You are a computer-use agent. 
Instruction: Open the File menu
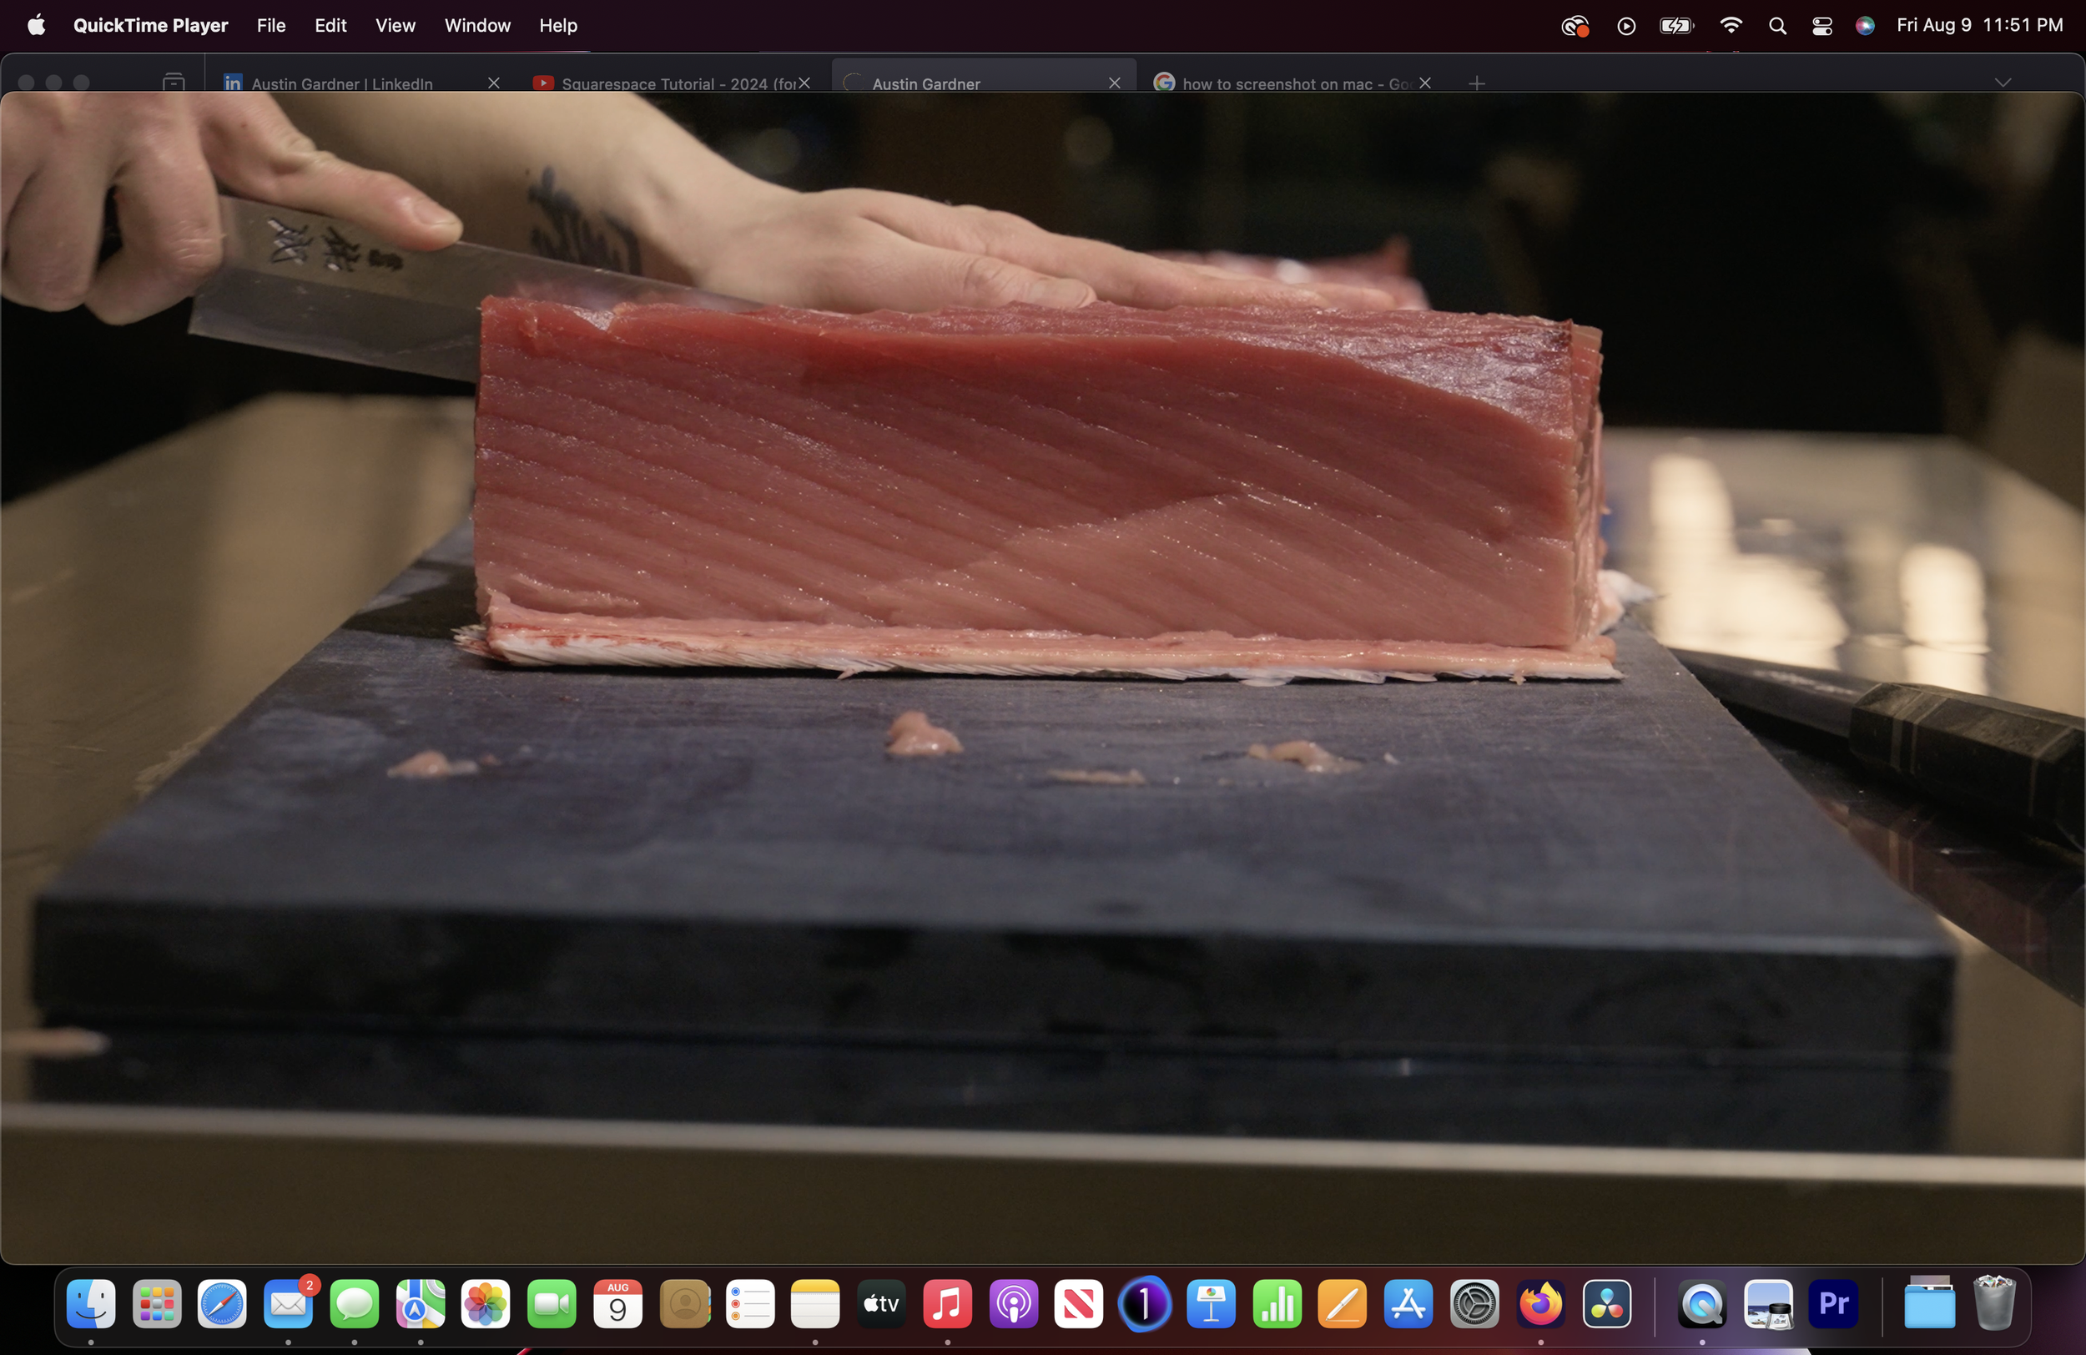271,25
